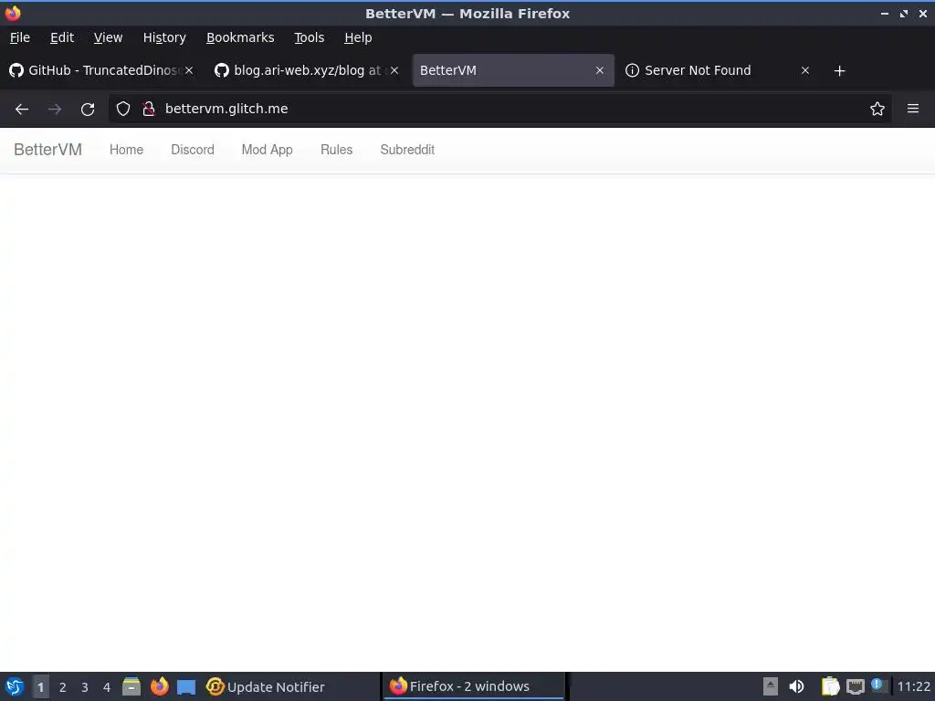
Task: Open the Subreddit nav link
Action: point(407,150)
